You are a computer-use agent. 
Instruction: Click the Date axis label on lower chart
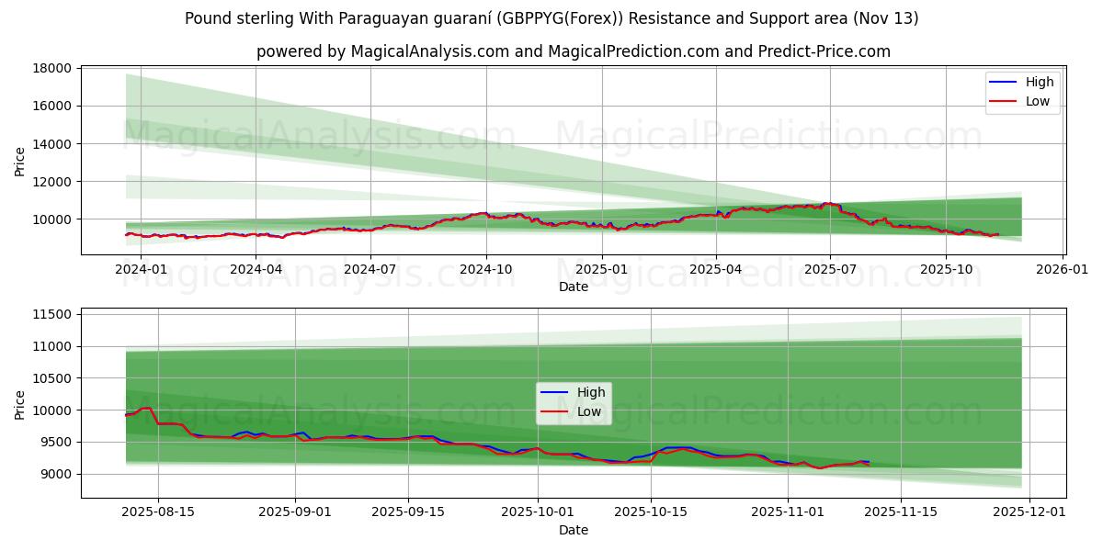click(x=574, y=530)
